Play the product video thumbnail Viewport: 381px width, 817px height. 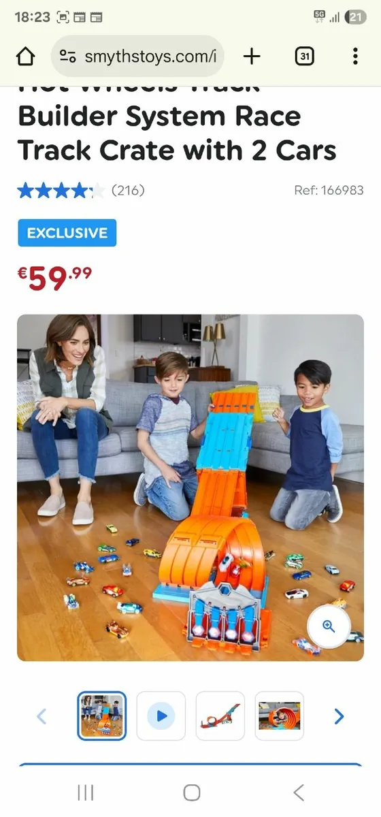point(161,716)
